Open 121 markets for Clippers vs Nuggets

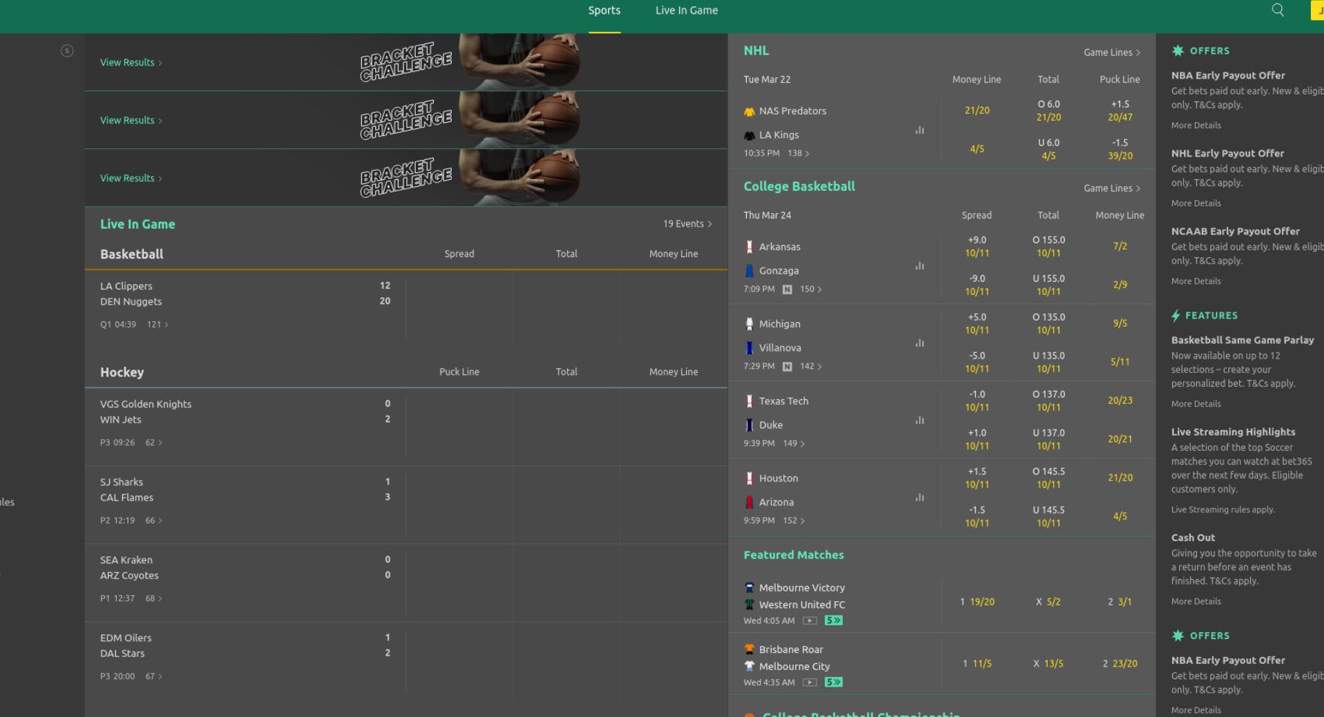tap(157, 325)
